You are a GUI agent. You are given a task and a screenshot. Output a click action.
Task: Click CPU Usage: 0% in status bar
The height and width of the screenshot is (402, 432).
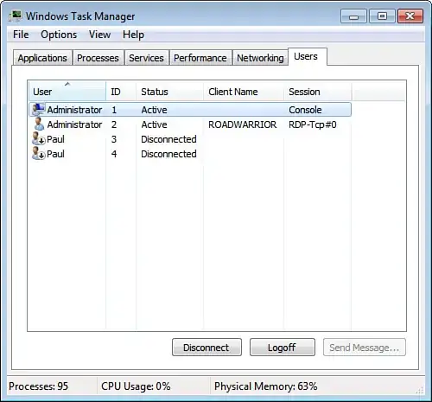(136, 386)
